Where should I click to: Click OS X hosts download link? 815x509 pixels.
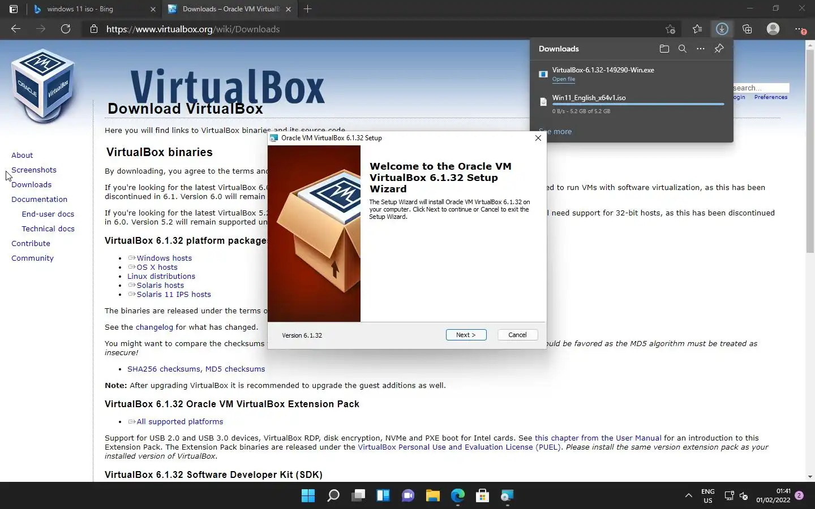click(157, 267)
